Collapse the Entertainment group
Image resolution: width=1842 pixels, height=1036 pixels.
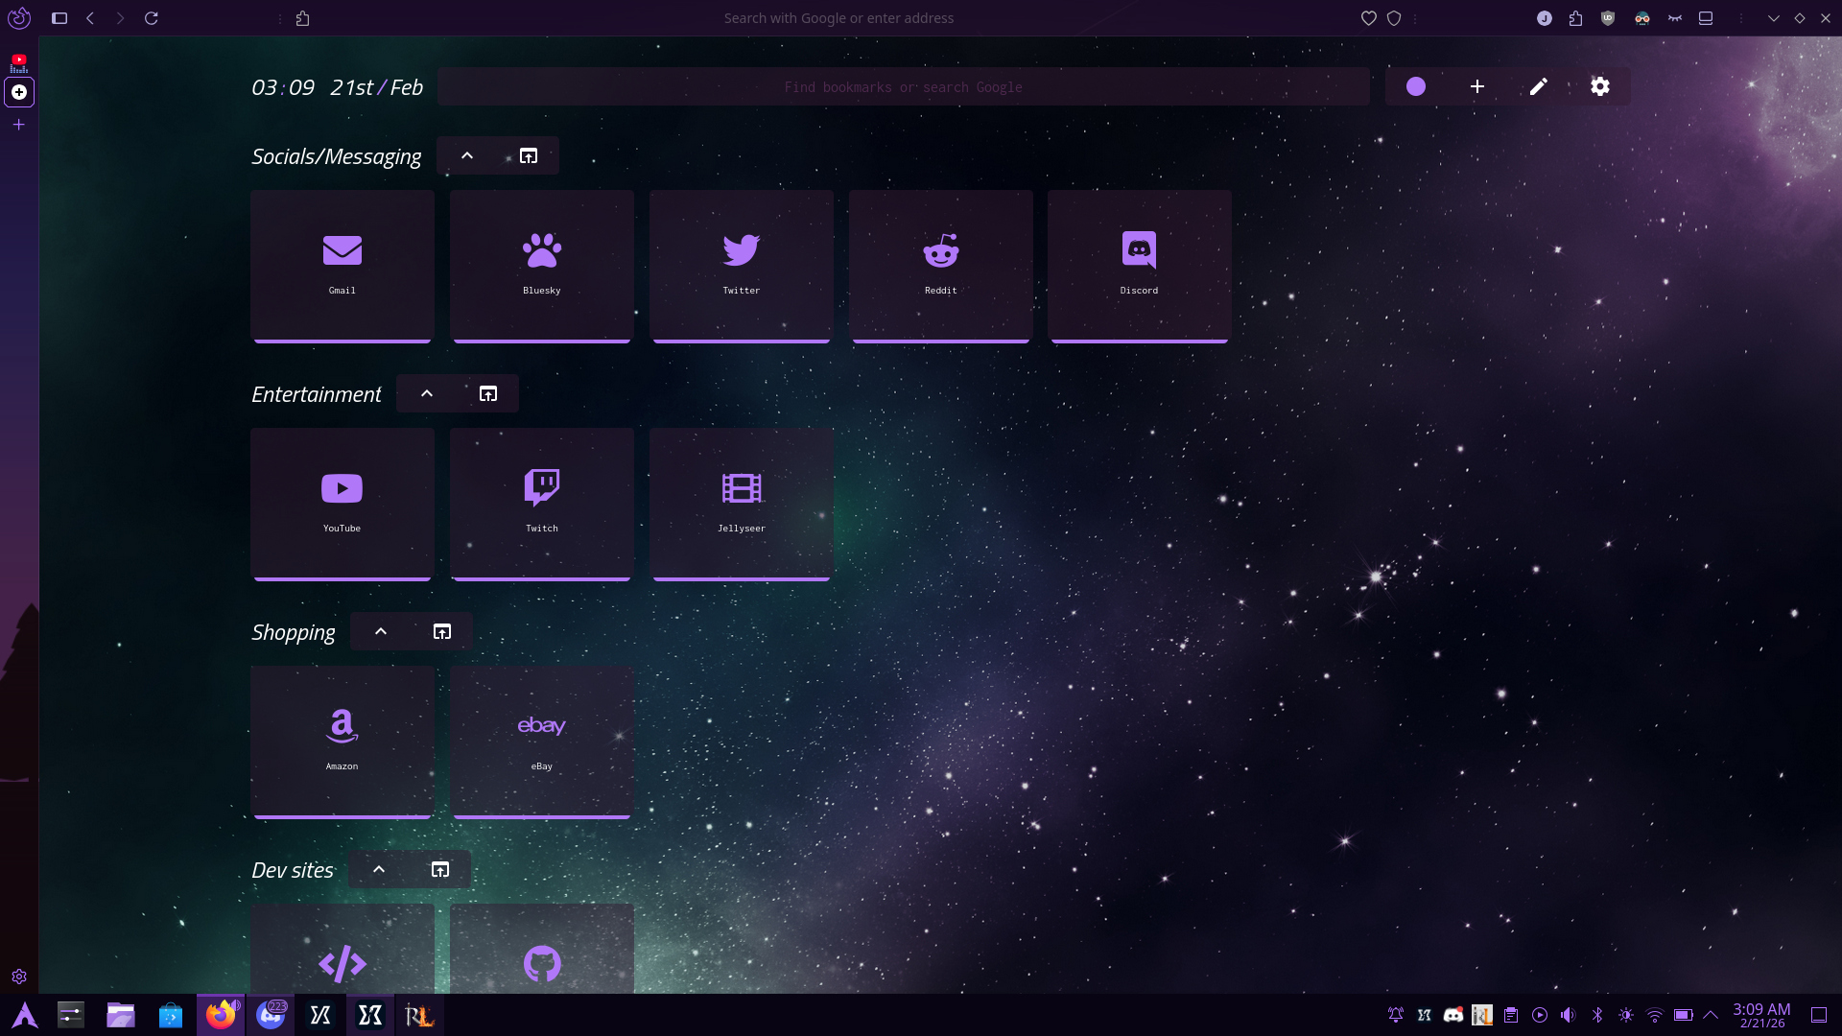427,393
